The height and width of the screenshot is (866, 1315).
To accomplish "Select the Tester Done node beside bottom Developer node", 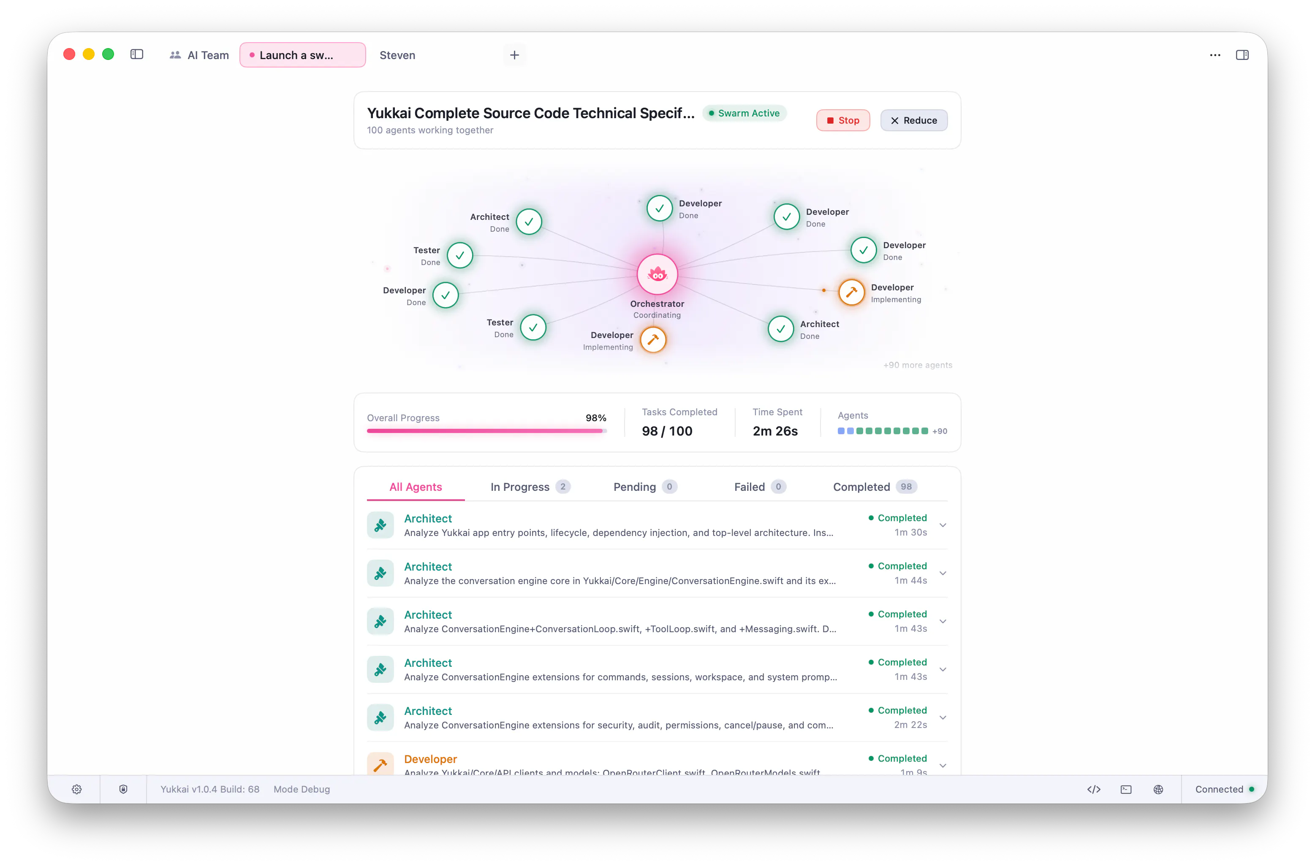I will click(533, 327).
